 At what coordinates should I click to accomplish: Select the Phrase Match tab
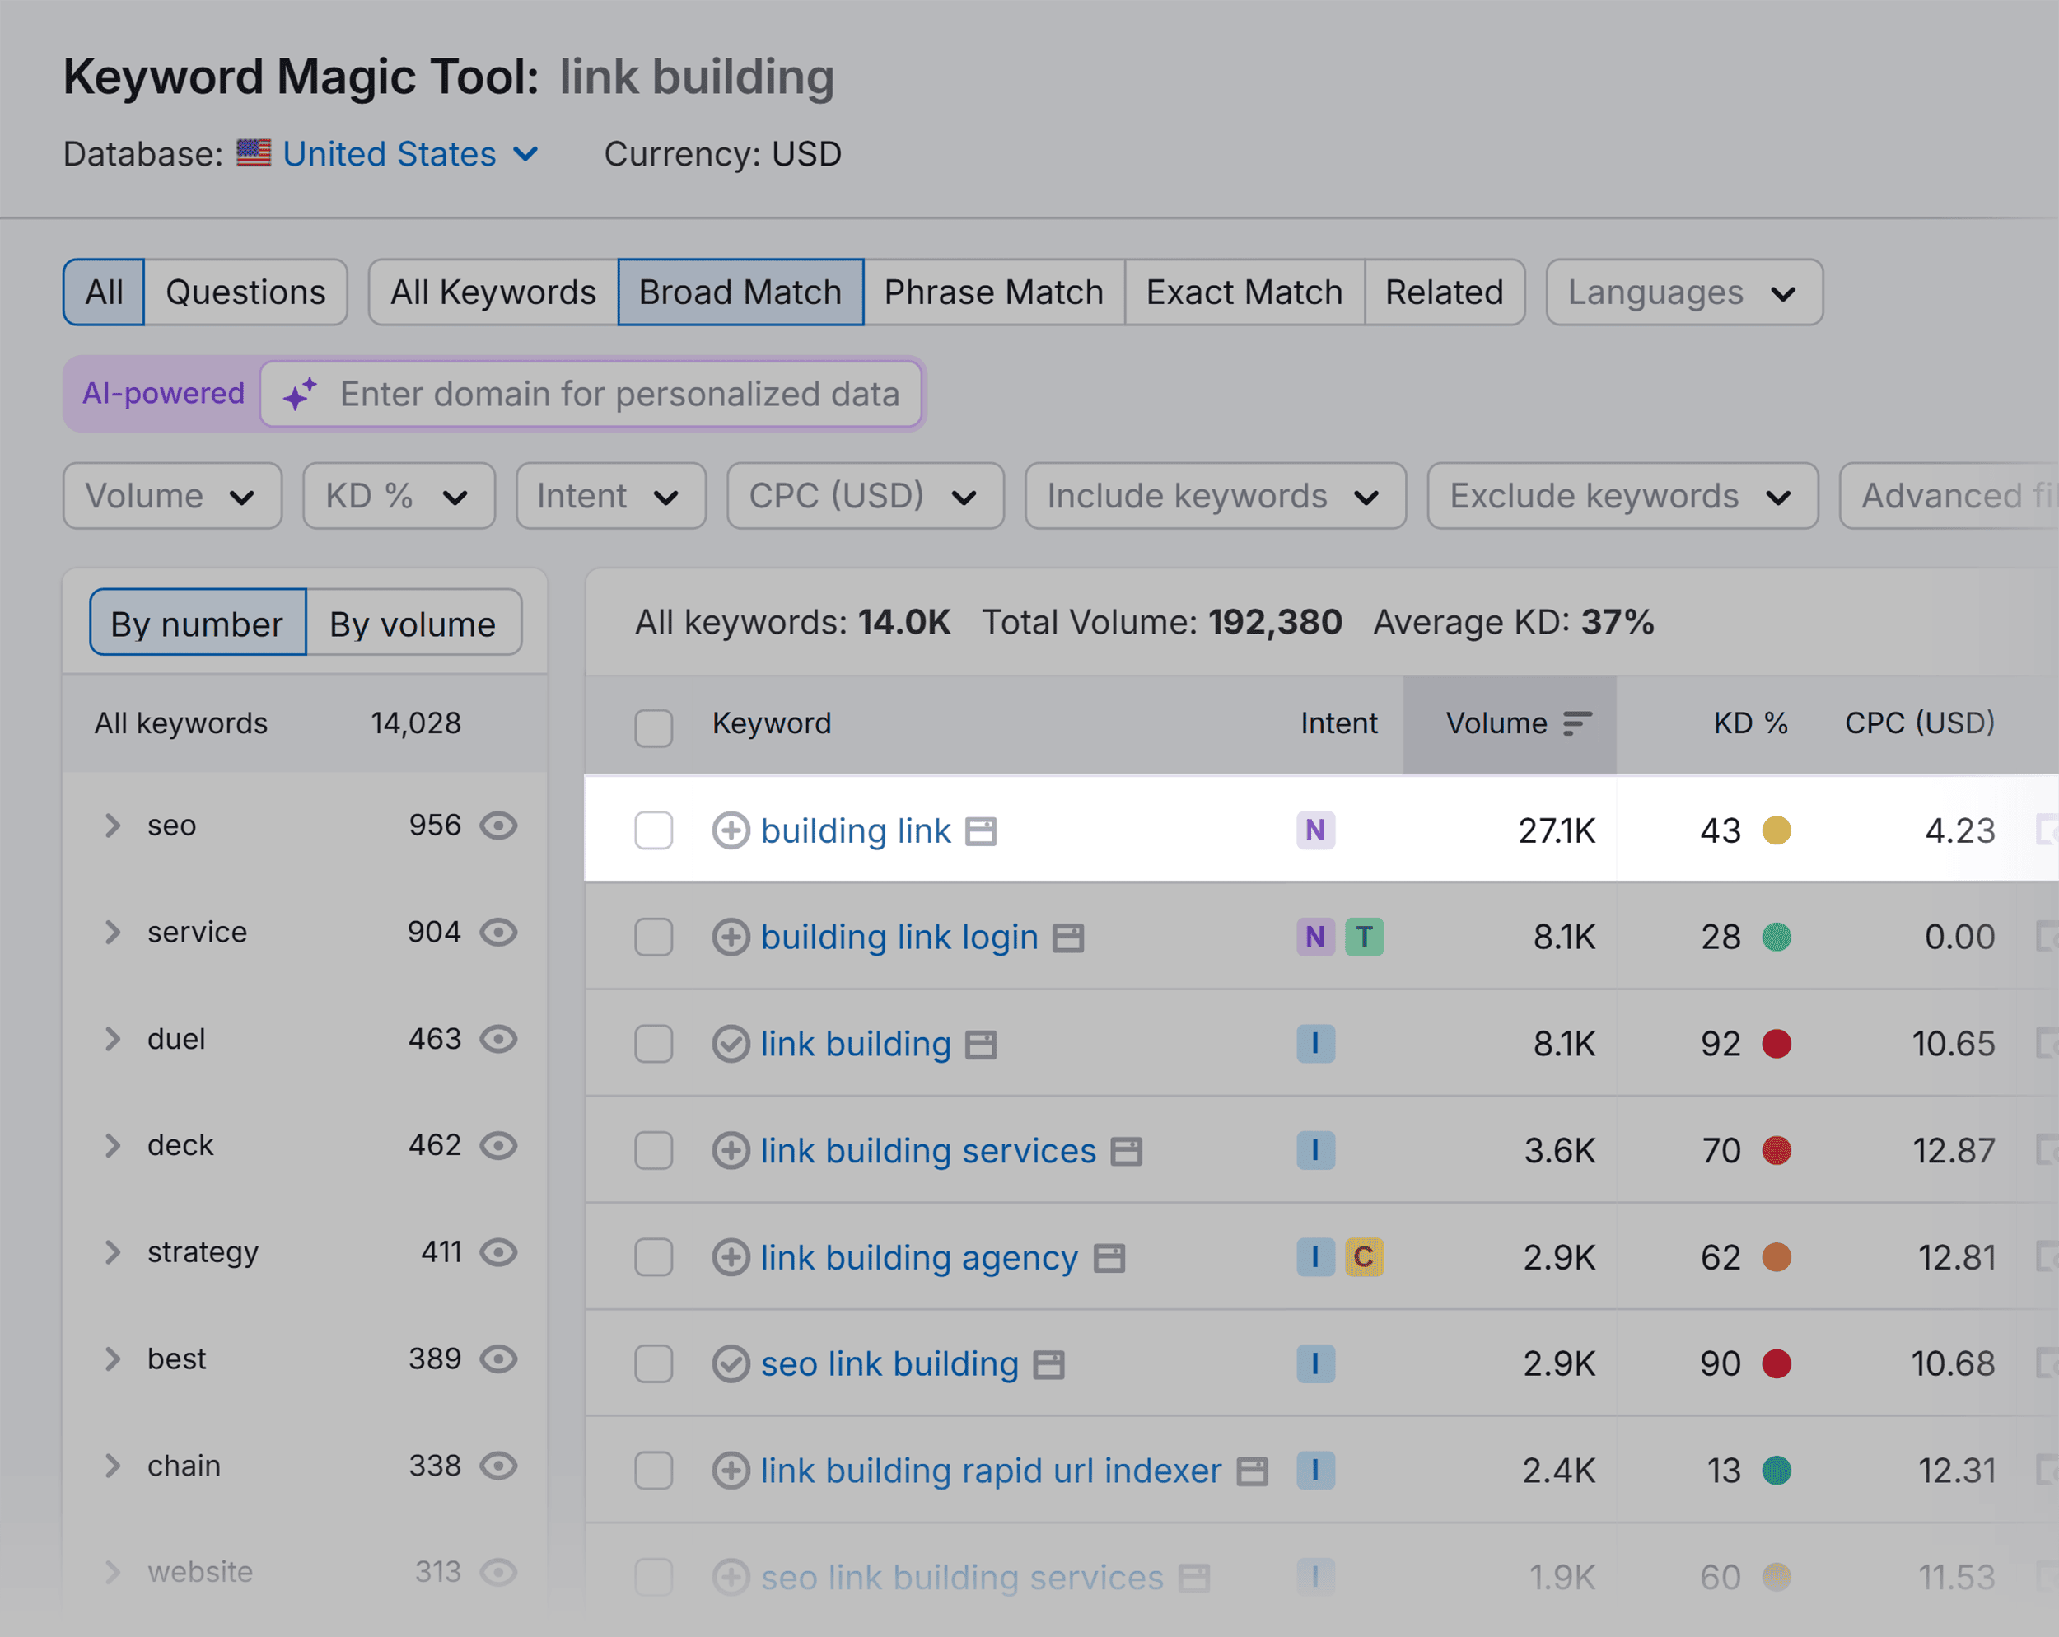pyautogui.click(x=994, y=292)
